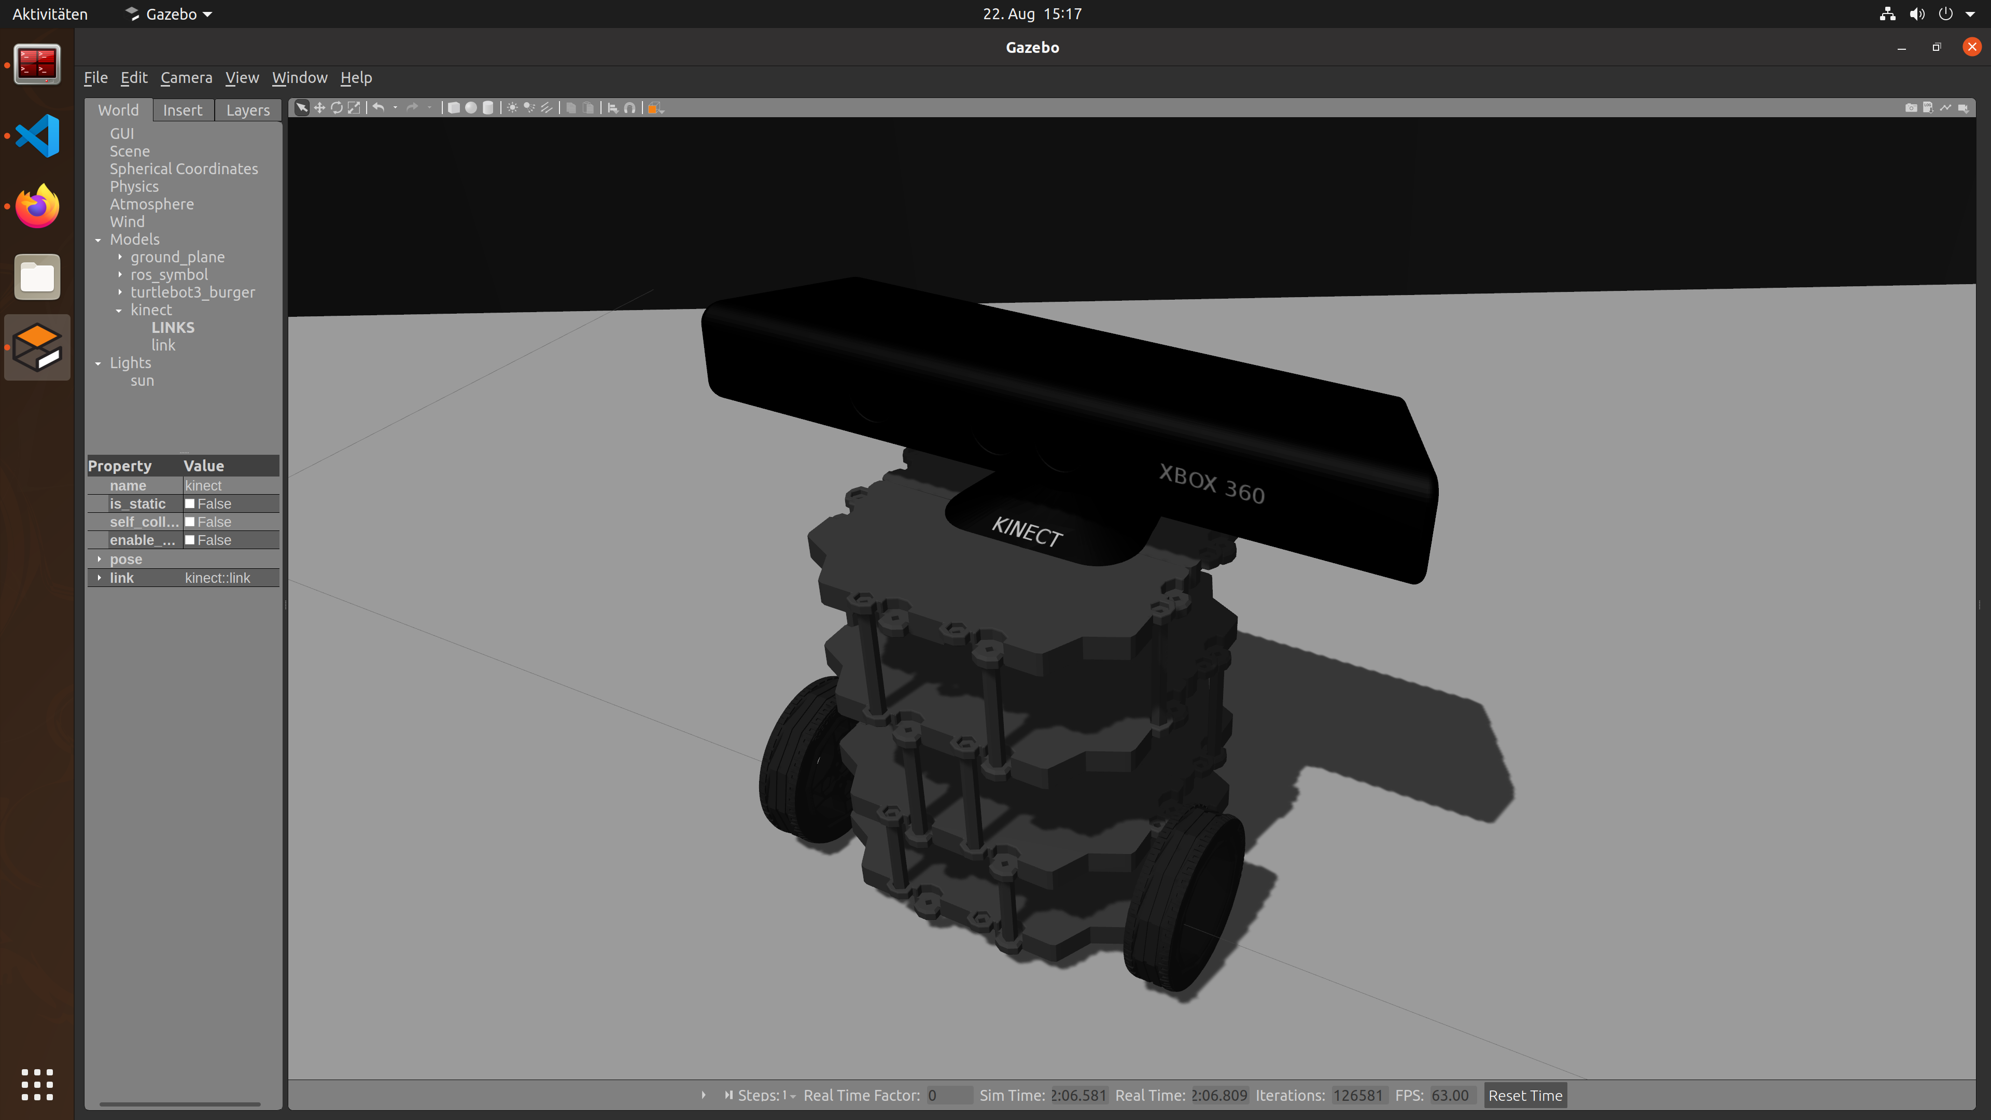Open the View menu

click(x=241, y=77)
